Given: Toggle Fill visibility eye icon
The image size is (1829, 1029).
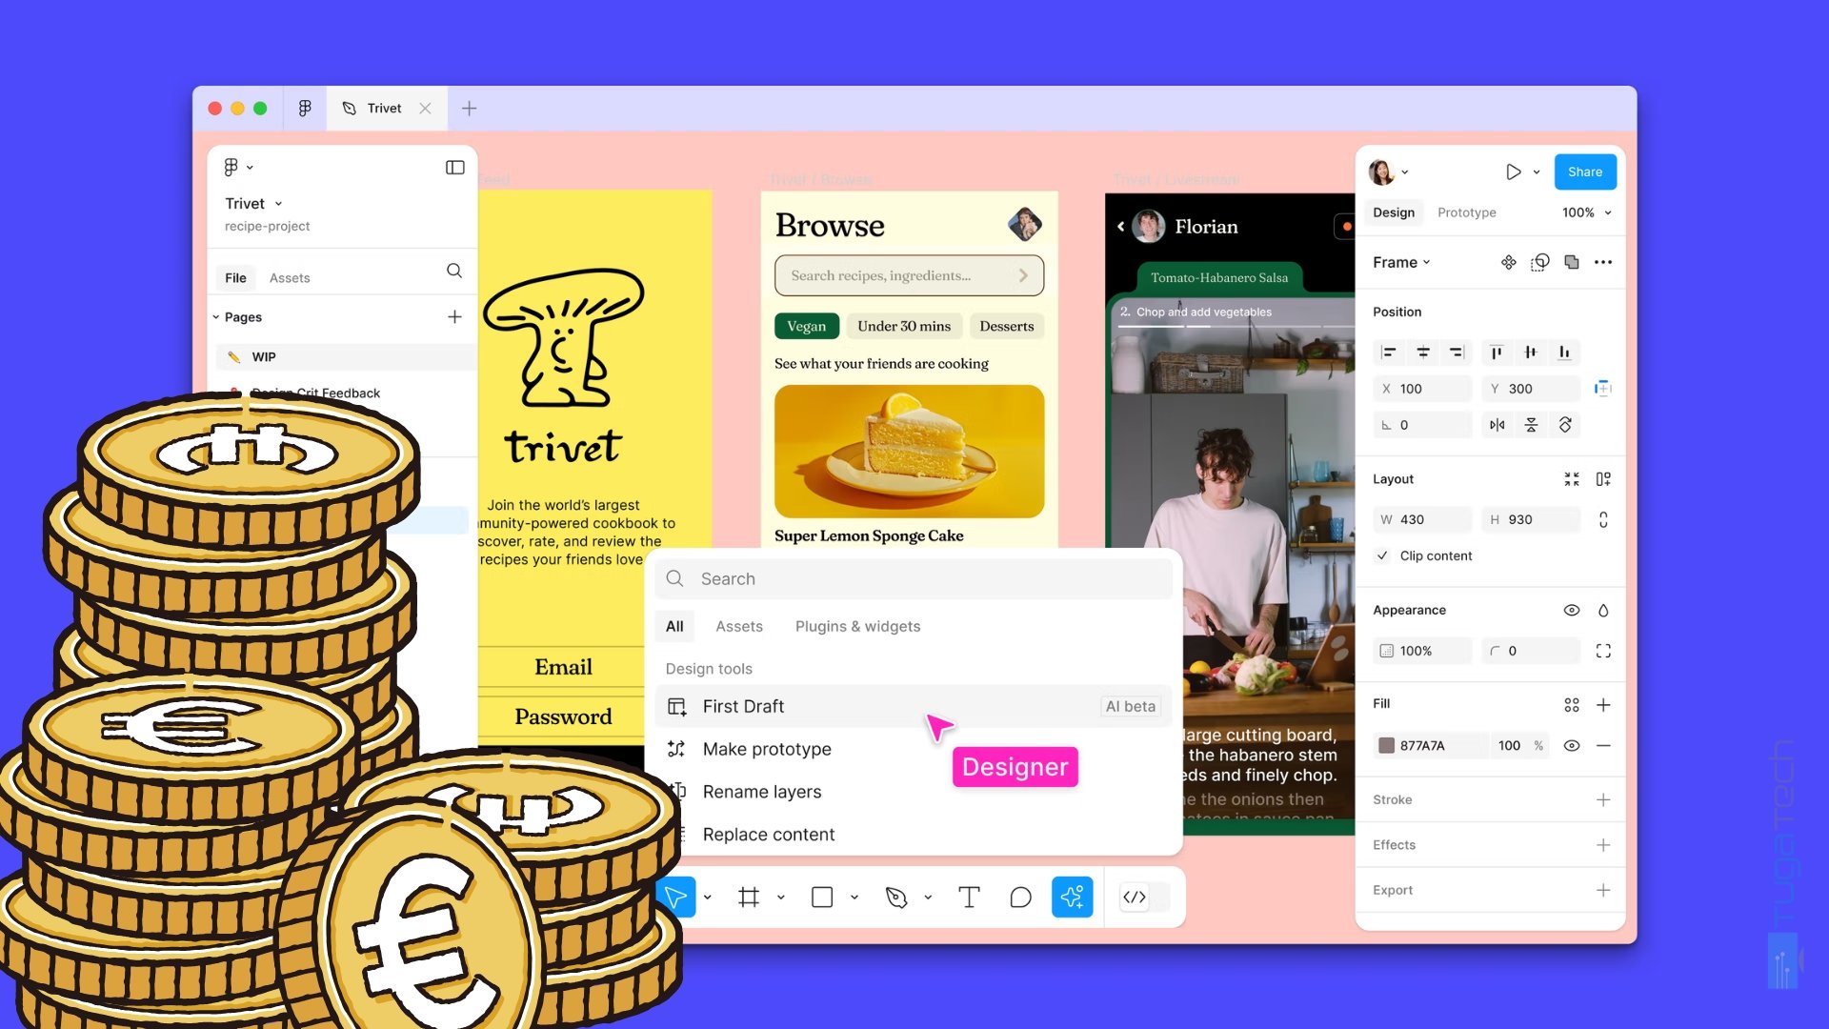Looking at the screenshot, I should (x=1570, y=745).
